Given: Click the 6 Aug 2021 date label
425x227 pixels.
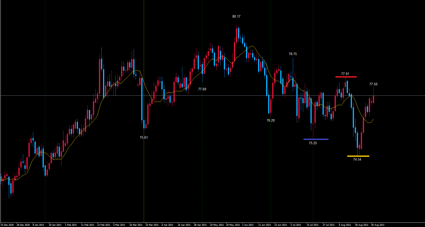Looking at the screenshot, I should point(345,225).
